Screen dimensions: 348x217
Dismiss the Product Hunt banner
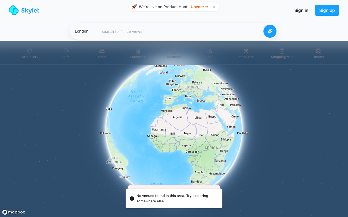pos(214,7)
